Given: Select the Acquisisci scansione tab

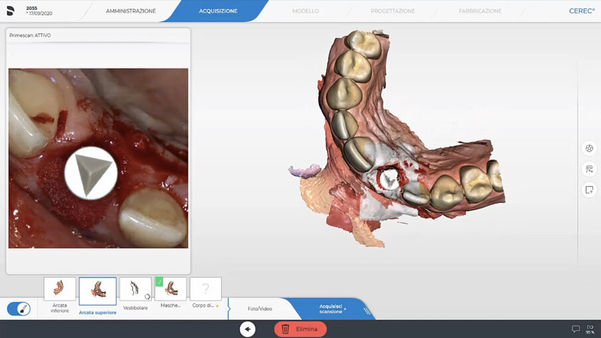Looking at the screenshot, I should [x=331, y=309].
